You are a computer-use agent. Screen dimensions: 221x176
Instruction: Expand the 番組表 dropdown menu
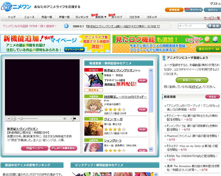pyautogui.click(x=100, y=17)
